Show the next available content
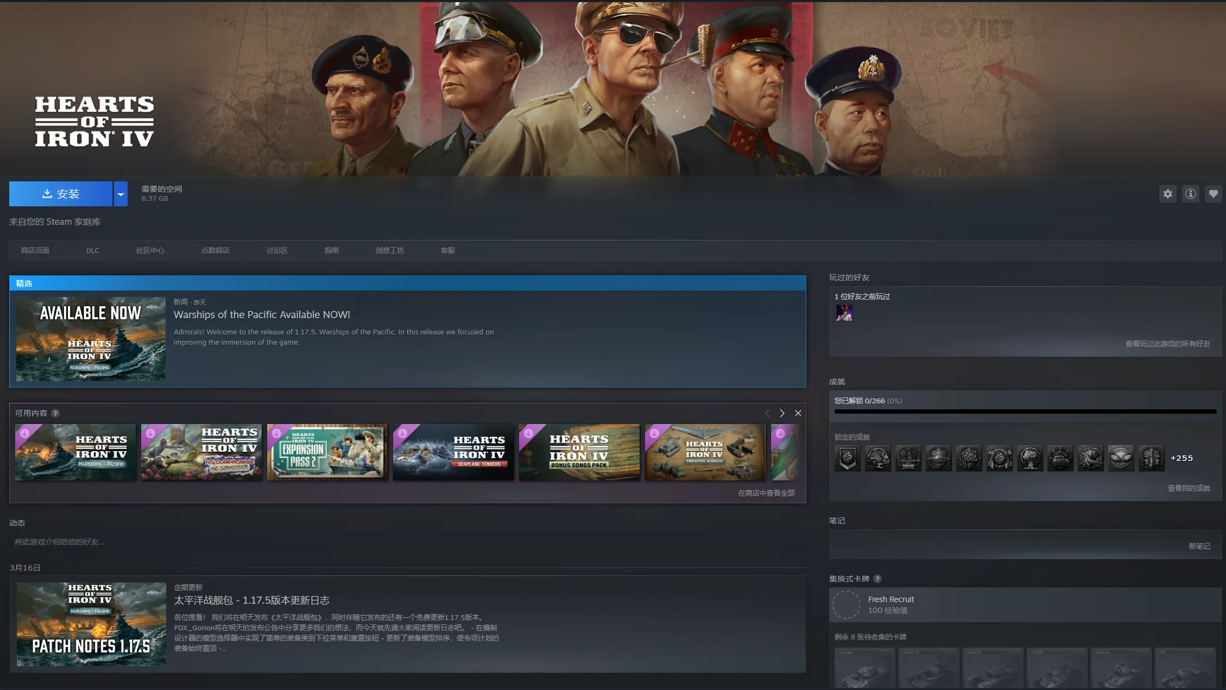The height and width of the screenshot is (690, 1226). [782, 413]
